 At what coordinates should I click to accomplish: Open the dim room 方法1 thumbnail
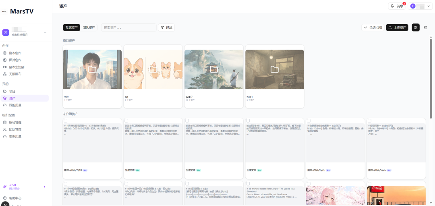tap(275, 69)
